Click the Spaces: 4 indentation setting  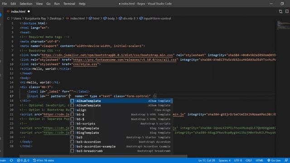225,160
